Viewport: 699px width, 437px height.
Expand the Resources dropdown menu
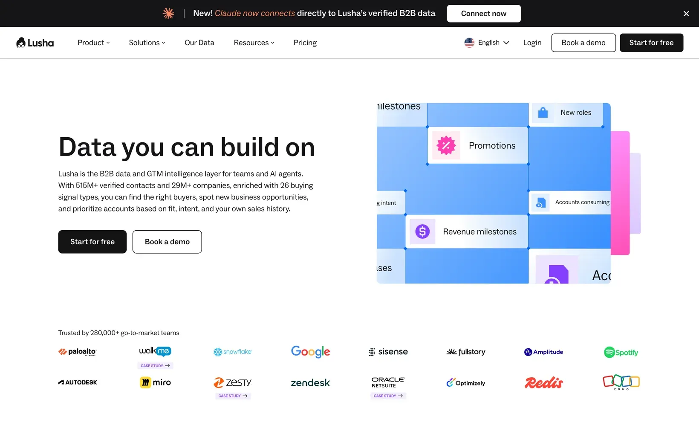(254, 43)
